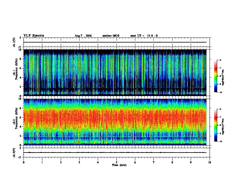The height and width of the screenshot is (182, 236).
Task: Click the ch.1 voltage waveform trace
Action: tap(115, 42)
